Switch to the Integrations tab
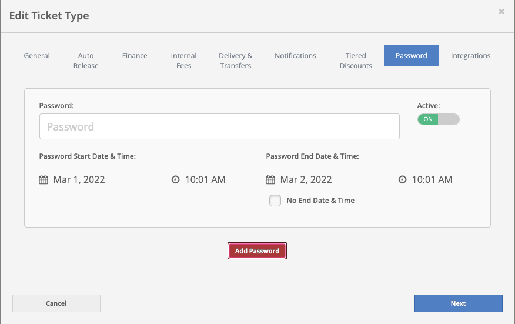Image resolution: width=515 pixels, height=324 pixels. (x=471, y=56)
